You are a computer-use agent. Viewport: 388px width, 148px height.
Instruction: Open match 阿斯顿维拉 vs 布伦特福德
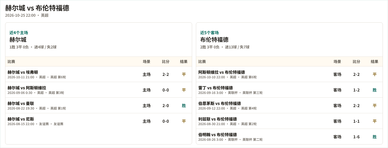coord(221,72)
